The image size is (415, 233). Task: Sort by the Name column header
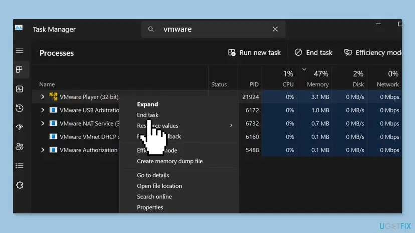(x=47, y=84)
